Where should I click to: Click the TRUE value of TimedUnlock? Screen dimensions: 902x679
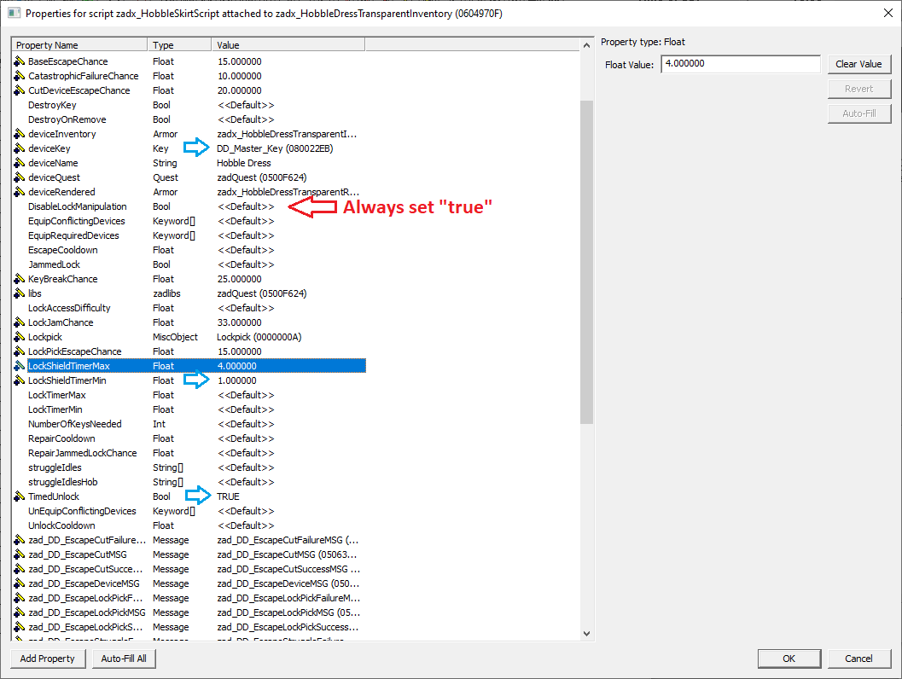pos(228,496)
